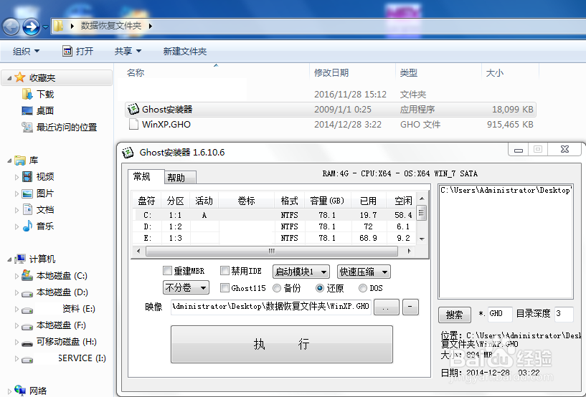Open 可移动磁盘 (H:) drive
The image size is (586, 397).
(59, 342)
